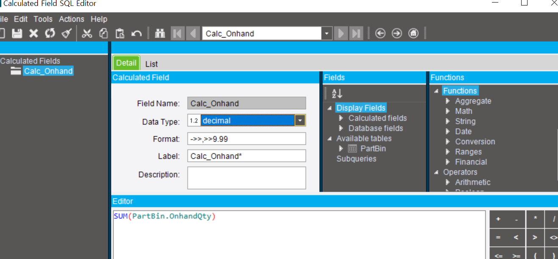Open the Data Type decimal dropdown

pos(300,121)
